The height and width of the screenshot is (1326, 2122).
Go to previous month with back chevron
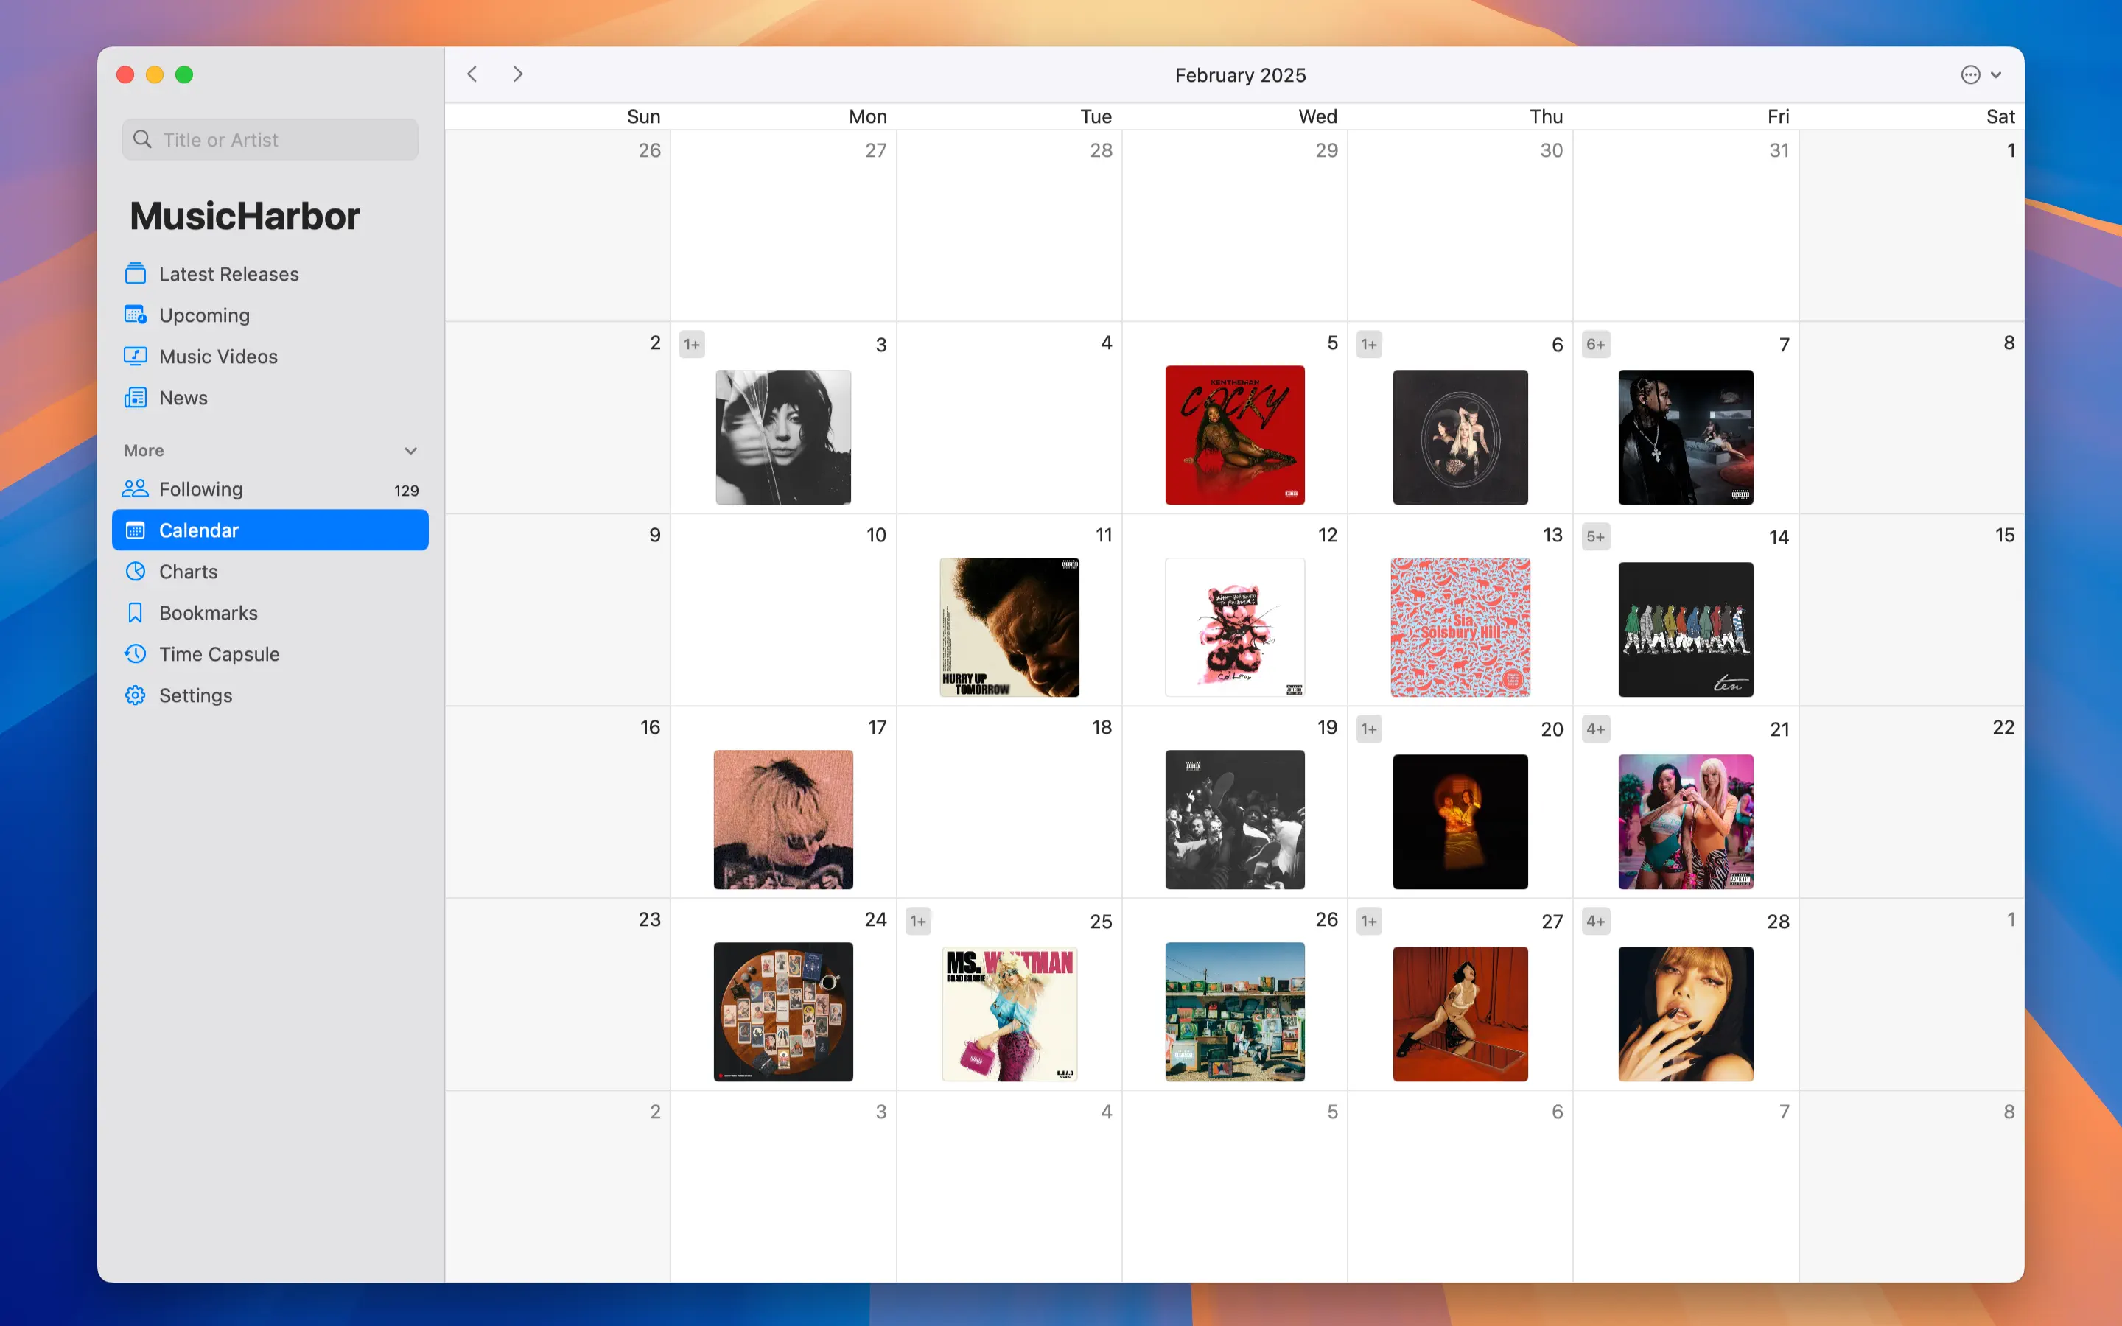(472, 74)
